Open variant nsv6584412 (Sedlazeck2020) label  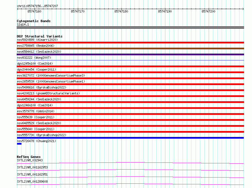point(39,52)
